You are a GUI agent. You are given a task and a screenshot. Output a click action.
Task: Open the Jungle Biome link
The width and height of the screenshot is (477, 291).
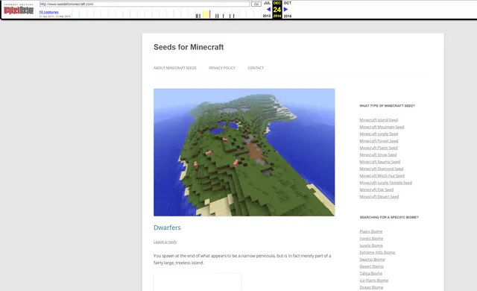click(371, 245)
